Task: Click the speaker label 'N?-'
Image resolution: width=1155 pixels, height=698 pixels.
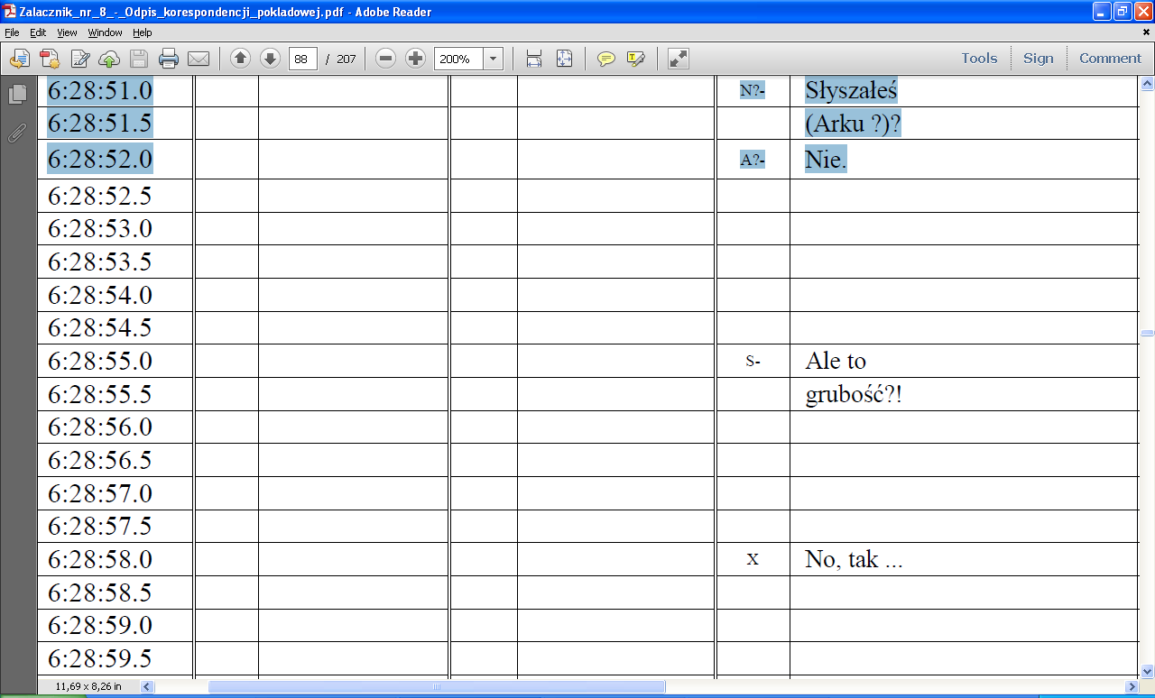Action: 753,90
